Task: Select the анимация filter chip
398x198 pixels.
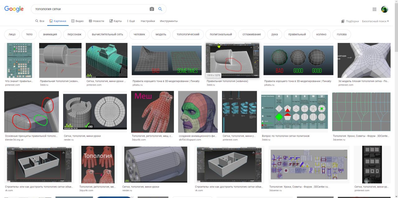Action: pyautogui.click(x=50, y=34)
